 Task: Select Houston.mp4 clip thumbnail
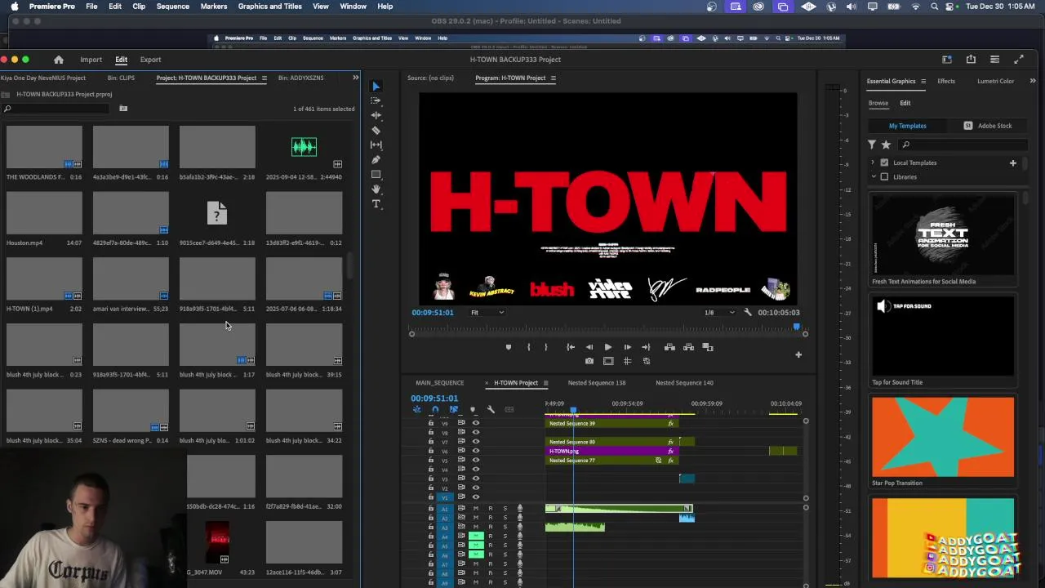44,214
